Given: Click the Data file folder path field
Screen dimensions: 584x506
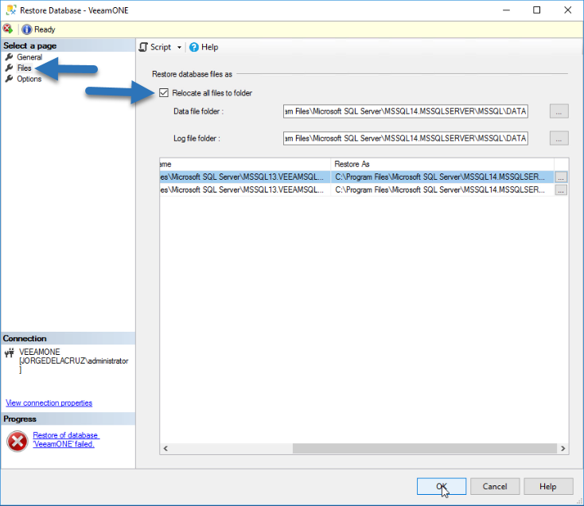Looking at the screenshot, I should click(x=406, y=111).
